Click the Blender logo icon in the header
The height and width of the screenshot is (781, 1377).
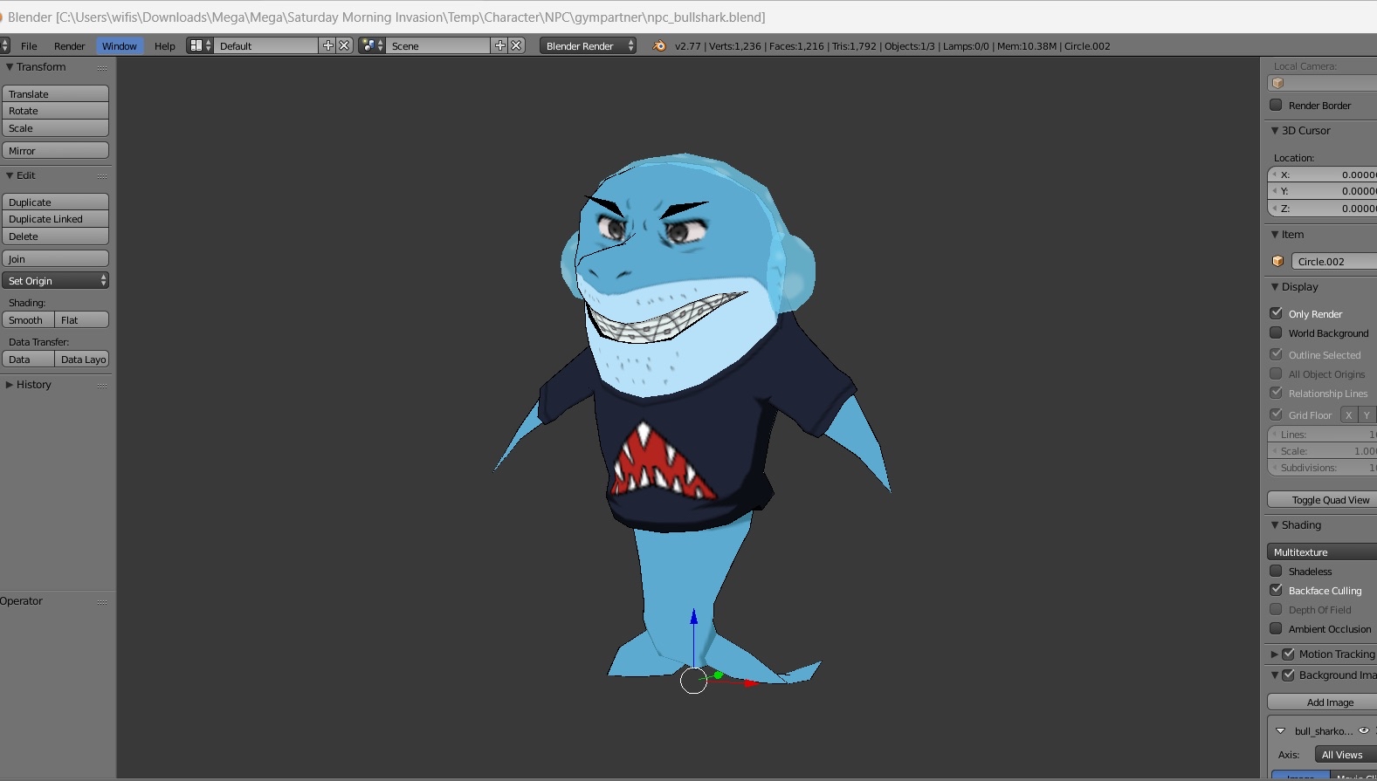click(x=659, y=46)
